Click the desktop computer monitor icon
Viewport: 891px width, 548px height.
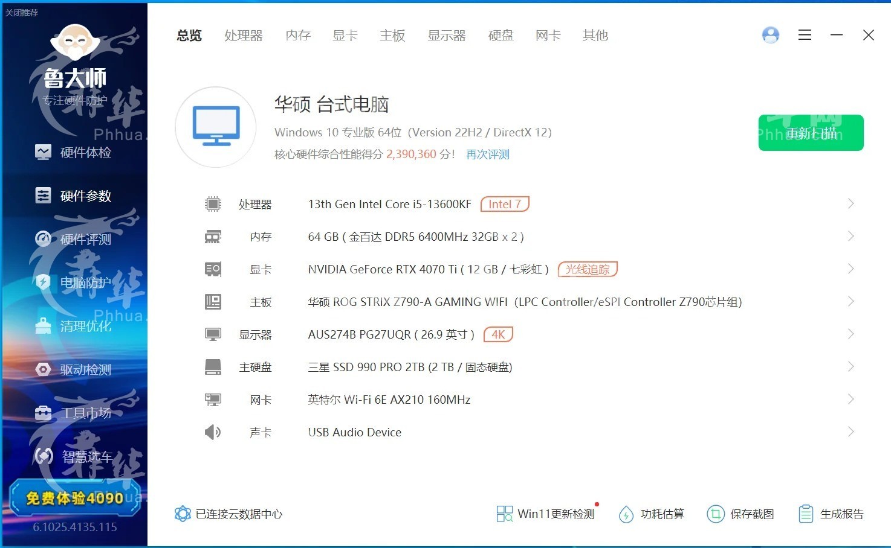point(216,127)
